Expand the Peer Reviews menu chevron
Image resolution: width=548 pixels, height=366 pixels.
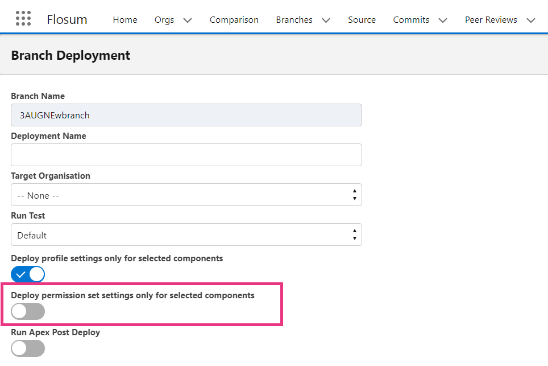point(531,20)
